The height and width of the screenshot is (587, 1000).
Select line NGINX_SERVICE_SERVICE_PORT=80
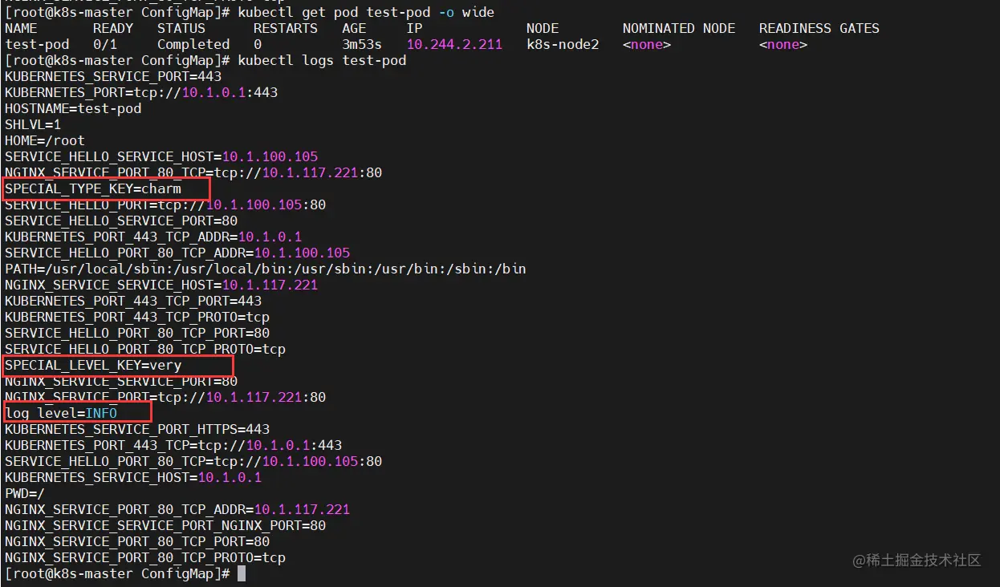(121, 381)
